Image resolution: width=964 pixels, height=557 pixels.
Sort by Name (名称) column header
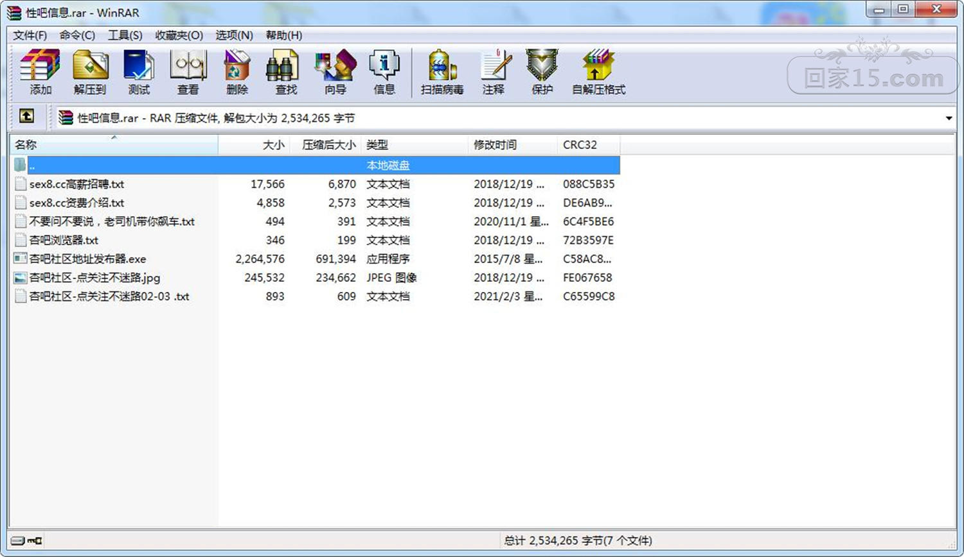[x=114, y=144]
